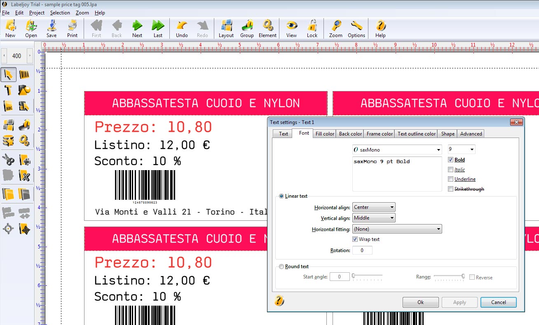Image resolution: width=539 pixels, height=325 pixels.
Task: Uncheck the Wrap text checkbox
Action: coord(355,239)
